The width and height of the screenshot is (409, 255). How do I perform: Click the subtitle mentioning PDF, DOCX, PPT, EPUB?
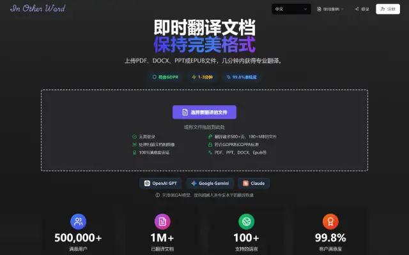[x=204, y=61]
